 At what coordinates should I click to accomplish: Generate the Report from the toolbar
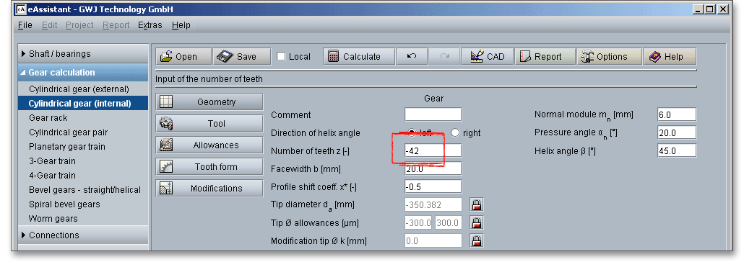click(545, 56)
